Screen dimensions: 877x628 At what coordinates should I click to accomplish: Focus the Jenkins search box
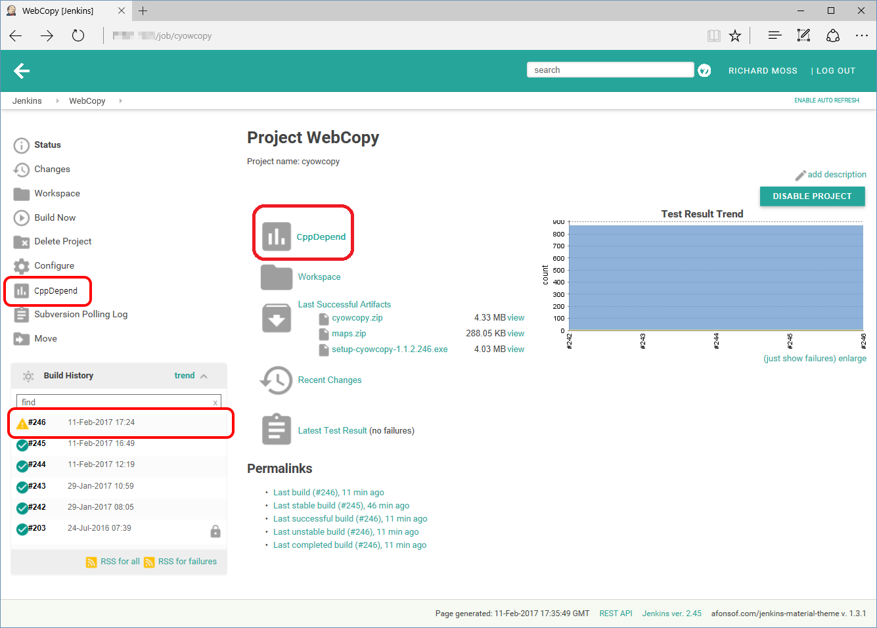[x=610, y=70]
